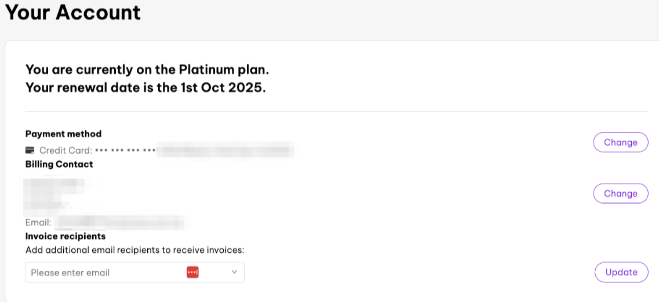Click the 'Billing Contact' section label
Viewport: 659px width, 302px height.
[59, 164]
